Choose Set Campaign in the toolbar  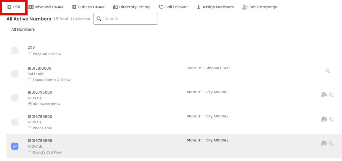[260, 7]
